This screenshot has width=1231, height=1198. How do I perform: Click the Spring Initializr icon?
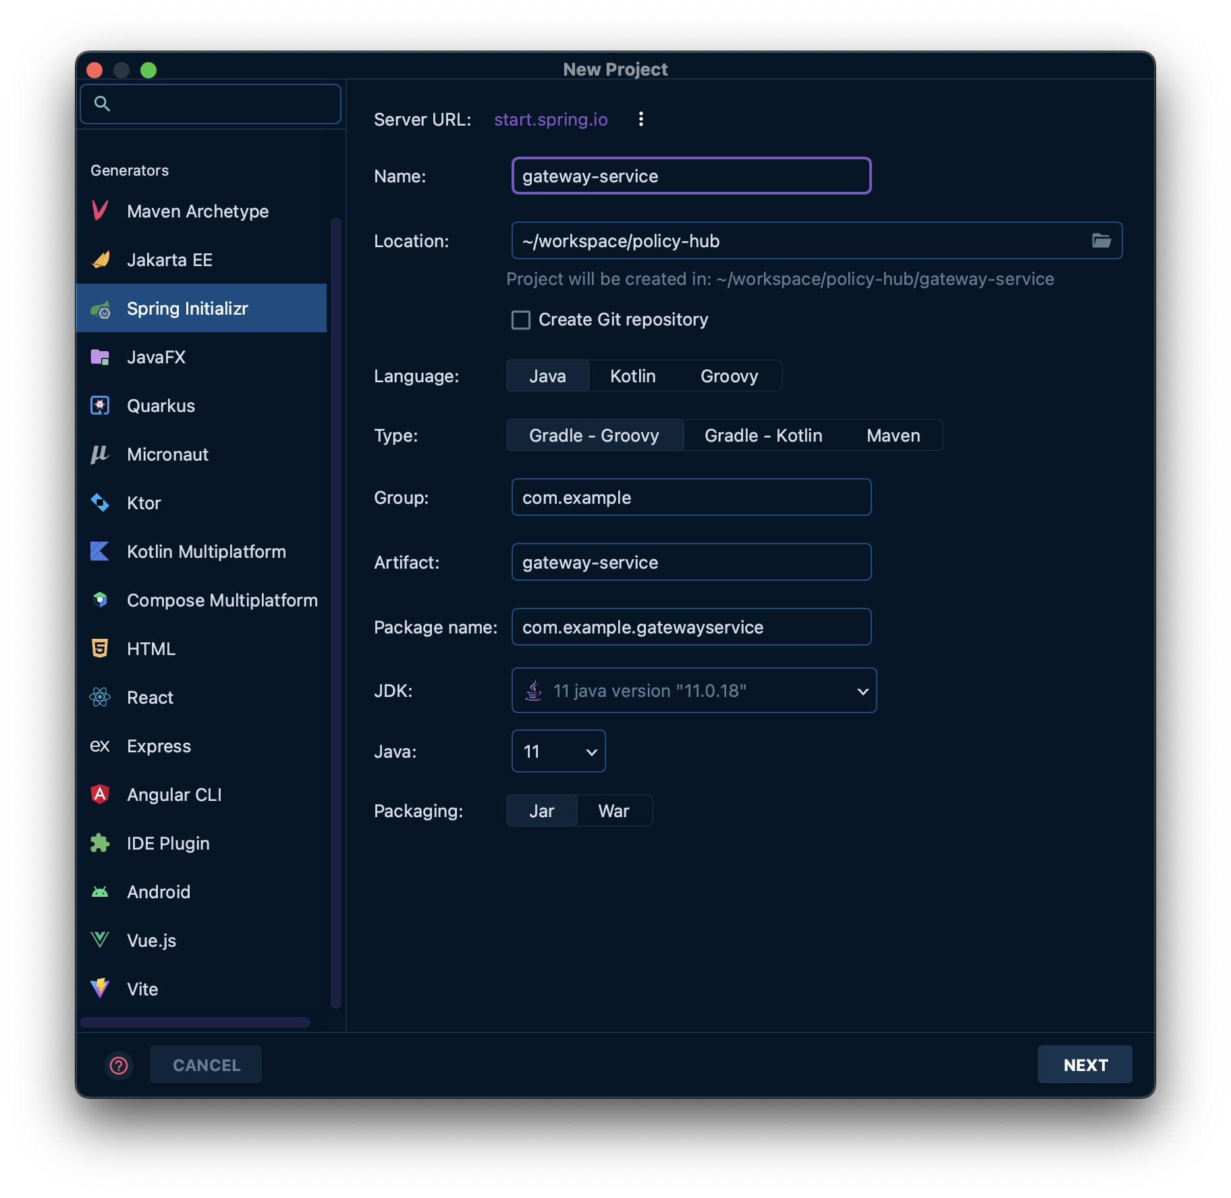[100, 309]
